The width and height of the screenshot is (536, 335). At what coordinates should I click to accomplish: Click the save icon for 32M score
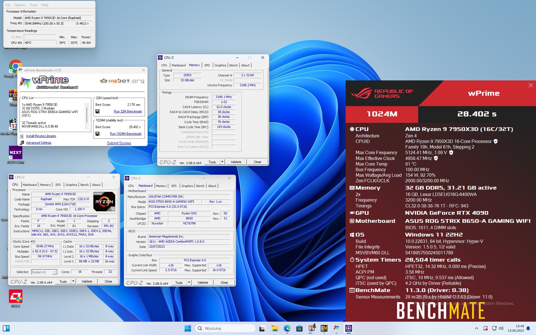pos(97,111)
